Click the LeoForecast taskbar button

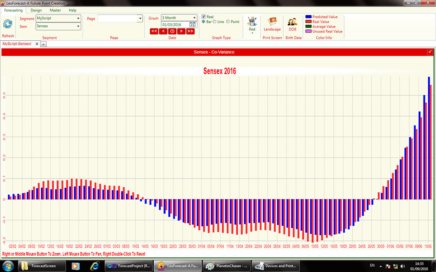tap(178, 266)
